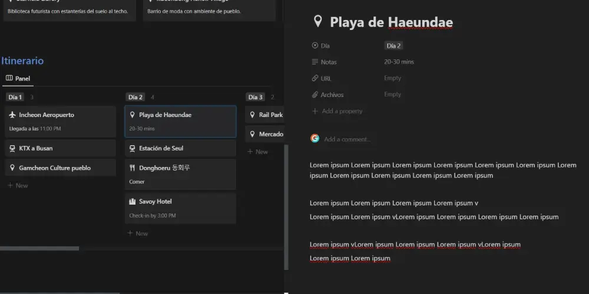Screen dimensions: 589x294
Task: Open the Itinerario section heading
Action: click(22, 61)
